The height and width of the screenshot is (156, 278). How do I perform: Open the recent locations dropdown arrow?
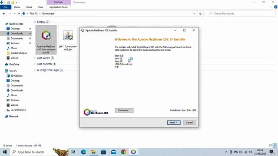(14, 13)
